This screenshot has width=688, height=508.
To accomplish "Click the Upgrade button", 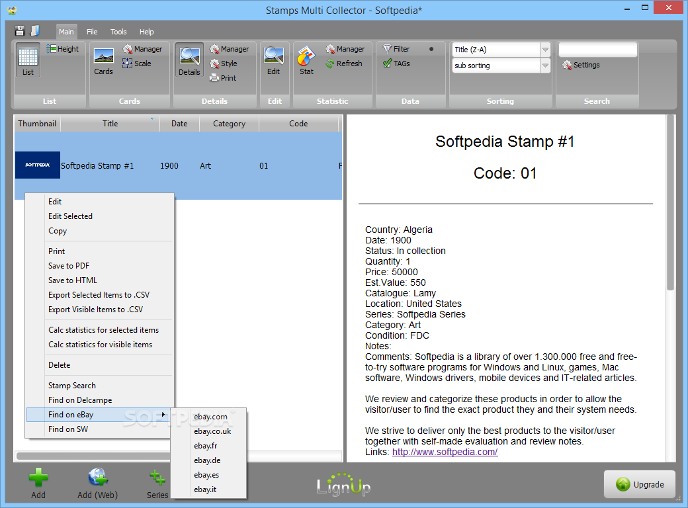I will tap(640, 484).
